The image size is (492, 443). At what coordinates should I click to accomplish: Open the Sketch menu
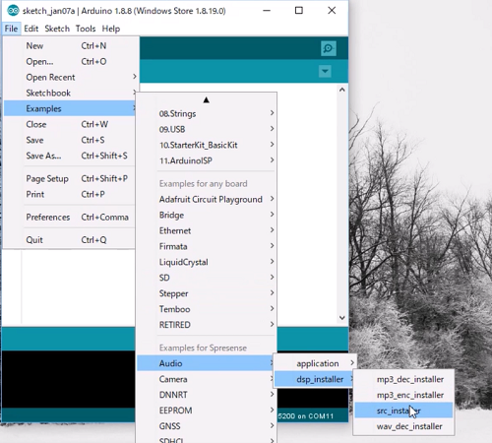pyautogui.click(x=57, y=29)
